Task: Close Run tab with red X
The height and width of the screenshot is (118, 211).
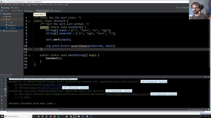Action: [x=2, y=103]
